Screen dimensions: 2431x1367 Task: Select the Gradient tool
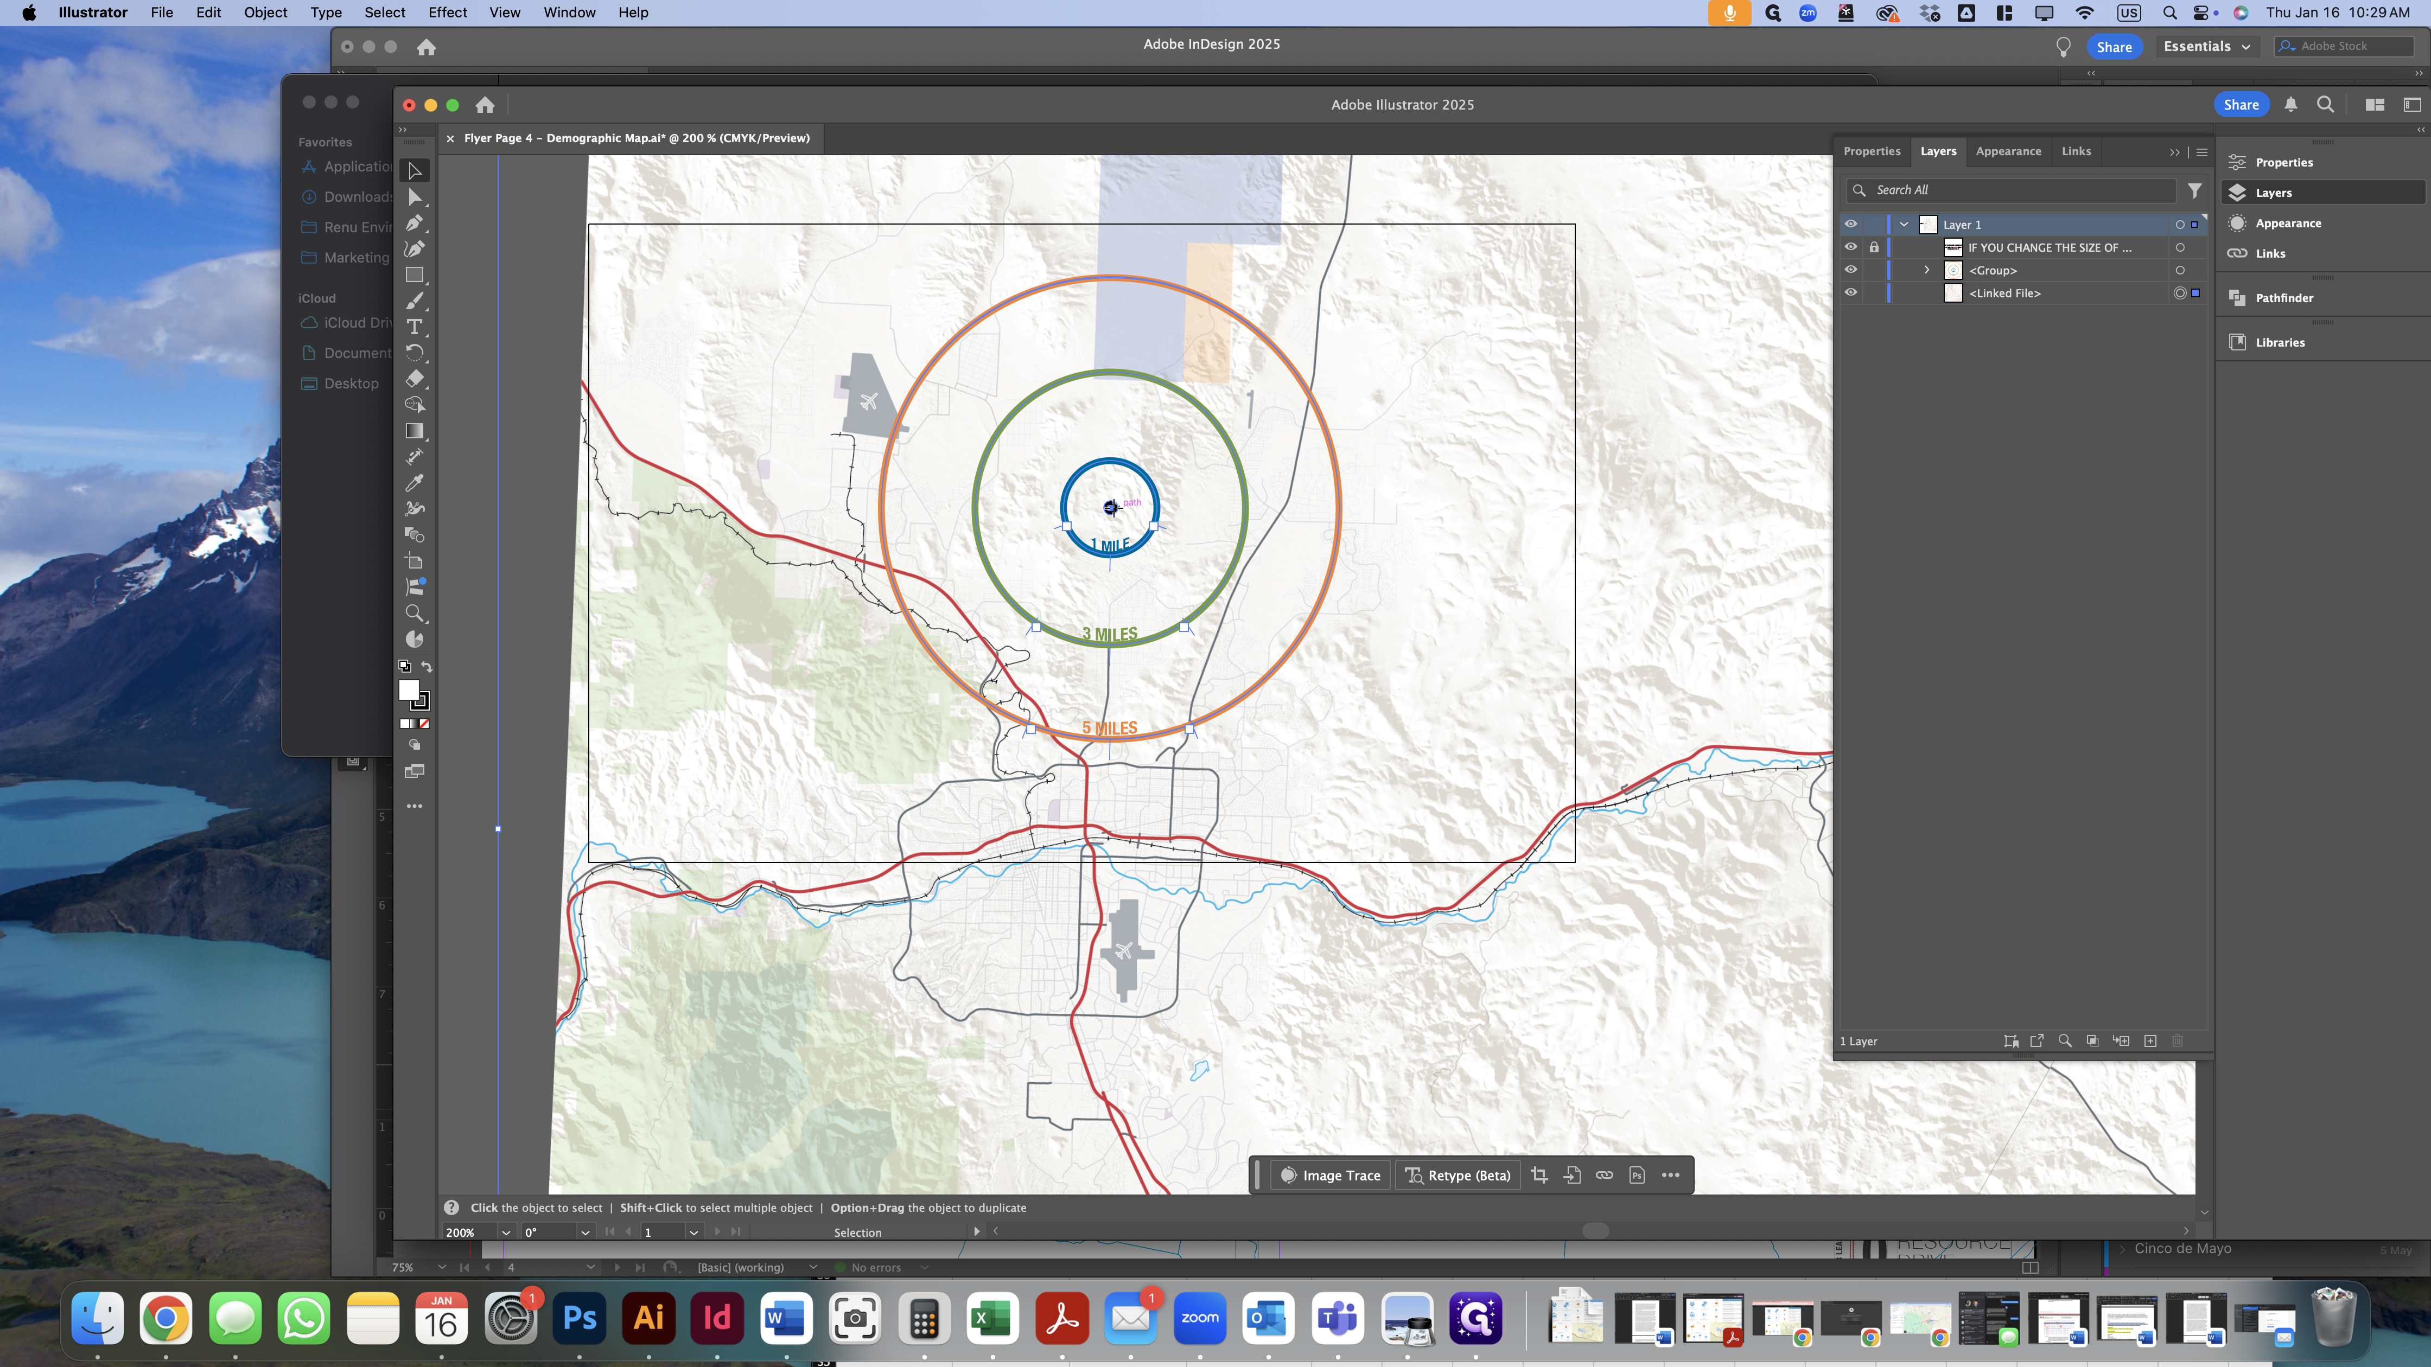point(414,431)
